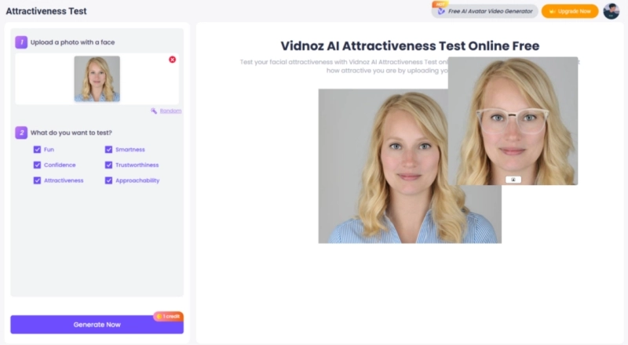Click the Random wand icon
The width and height of the screenshot is (628, 345).
[x=154, y=111]
